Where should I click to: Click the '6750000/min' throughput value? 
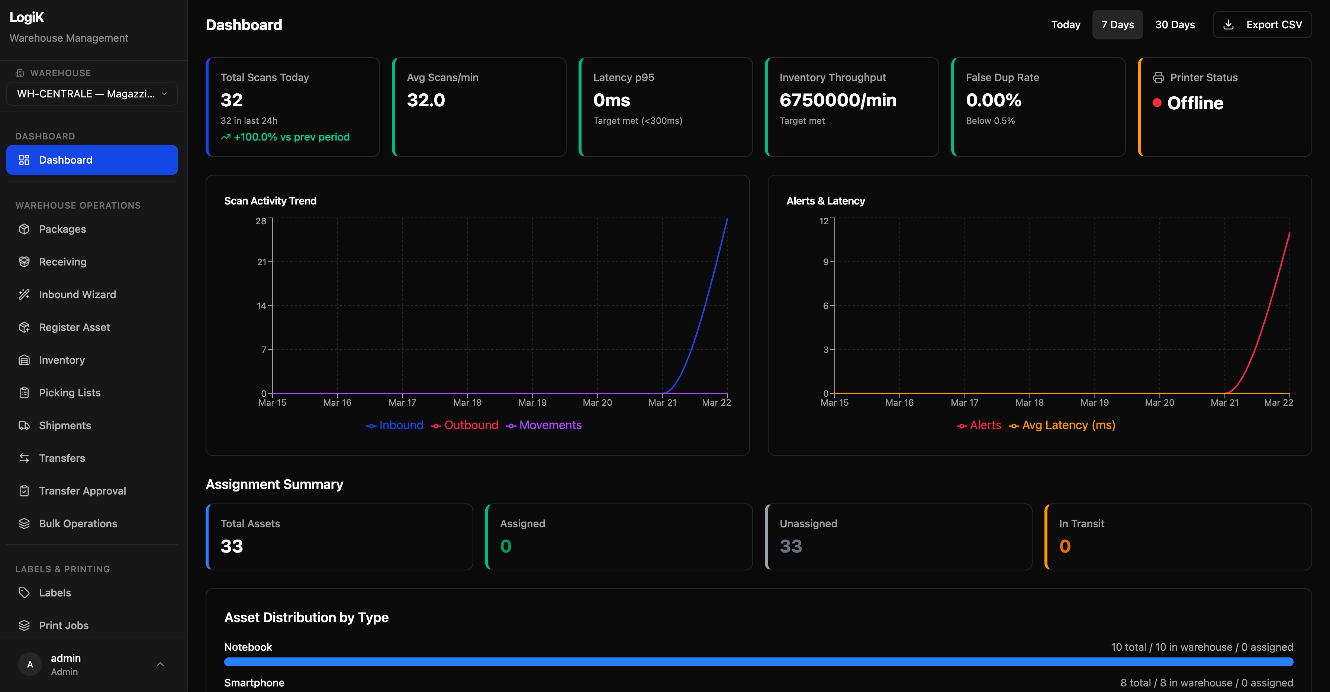point(838,100)
